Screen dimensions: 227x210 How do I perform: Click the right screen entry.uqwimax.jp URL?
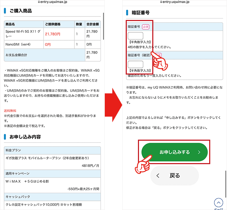(x=176, y=2)
